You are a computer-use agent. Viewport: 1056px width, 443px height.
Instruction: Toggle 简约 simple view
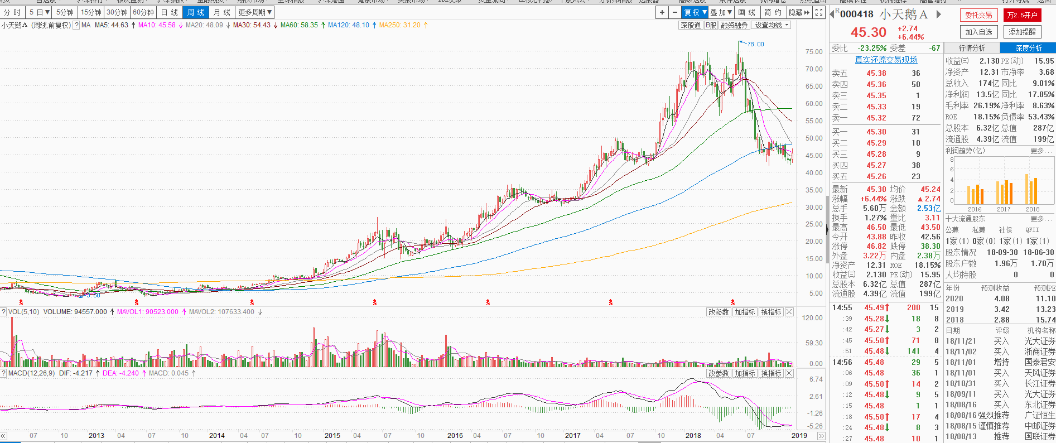point(773,12)
